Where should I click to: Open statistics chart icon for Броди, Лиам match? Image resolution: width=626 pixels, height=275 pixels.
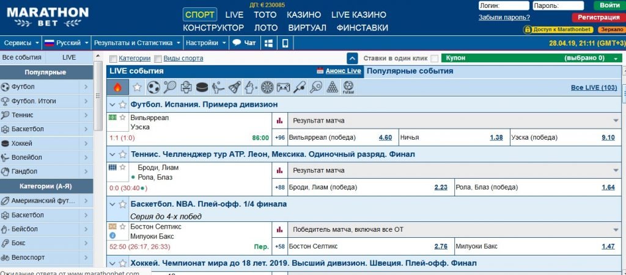tap(279, 170)
